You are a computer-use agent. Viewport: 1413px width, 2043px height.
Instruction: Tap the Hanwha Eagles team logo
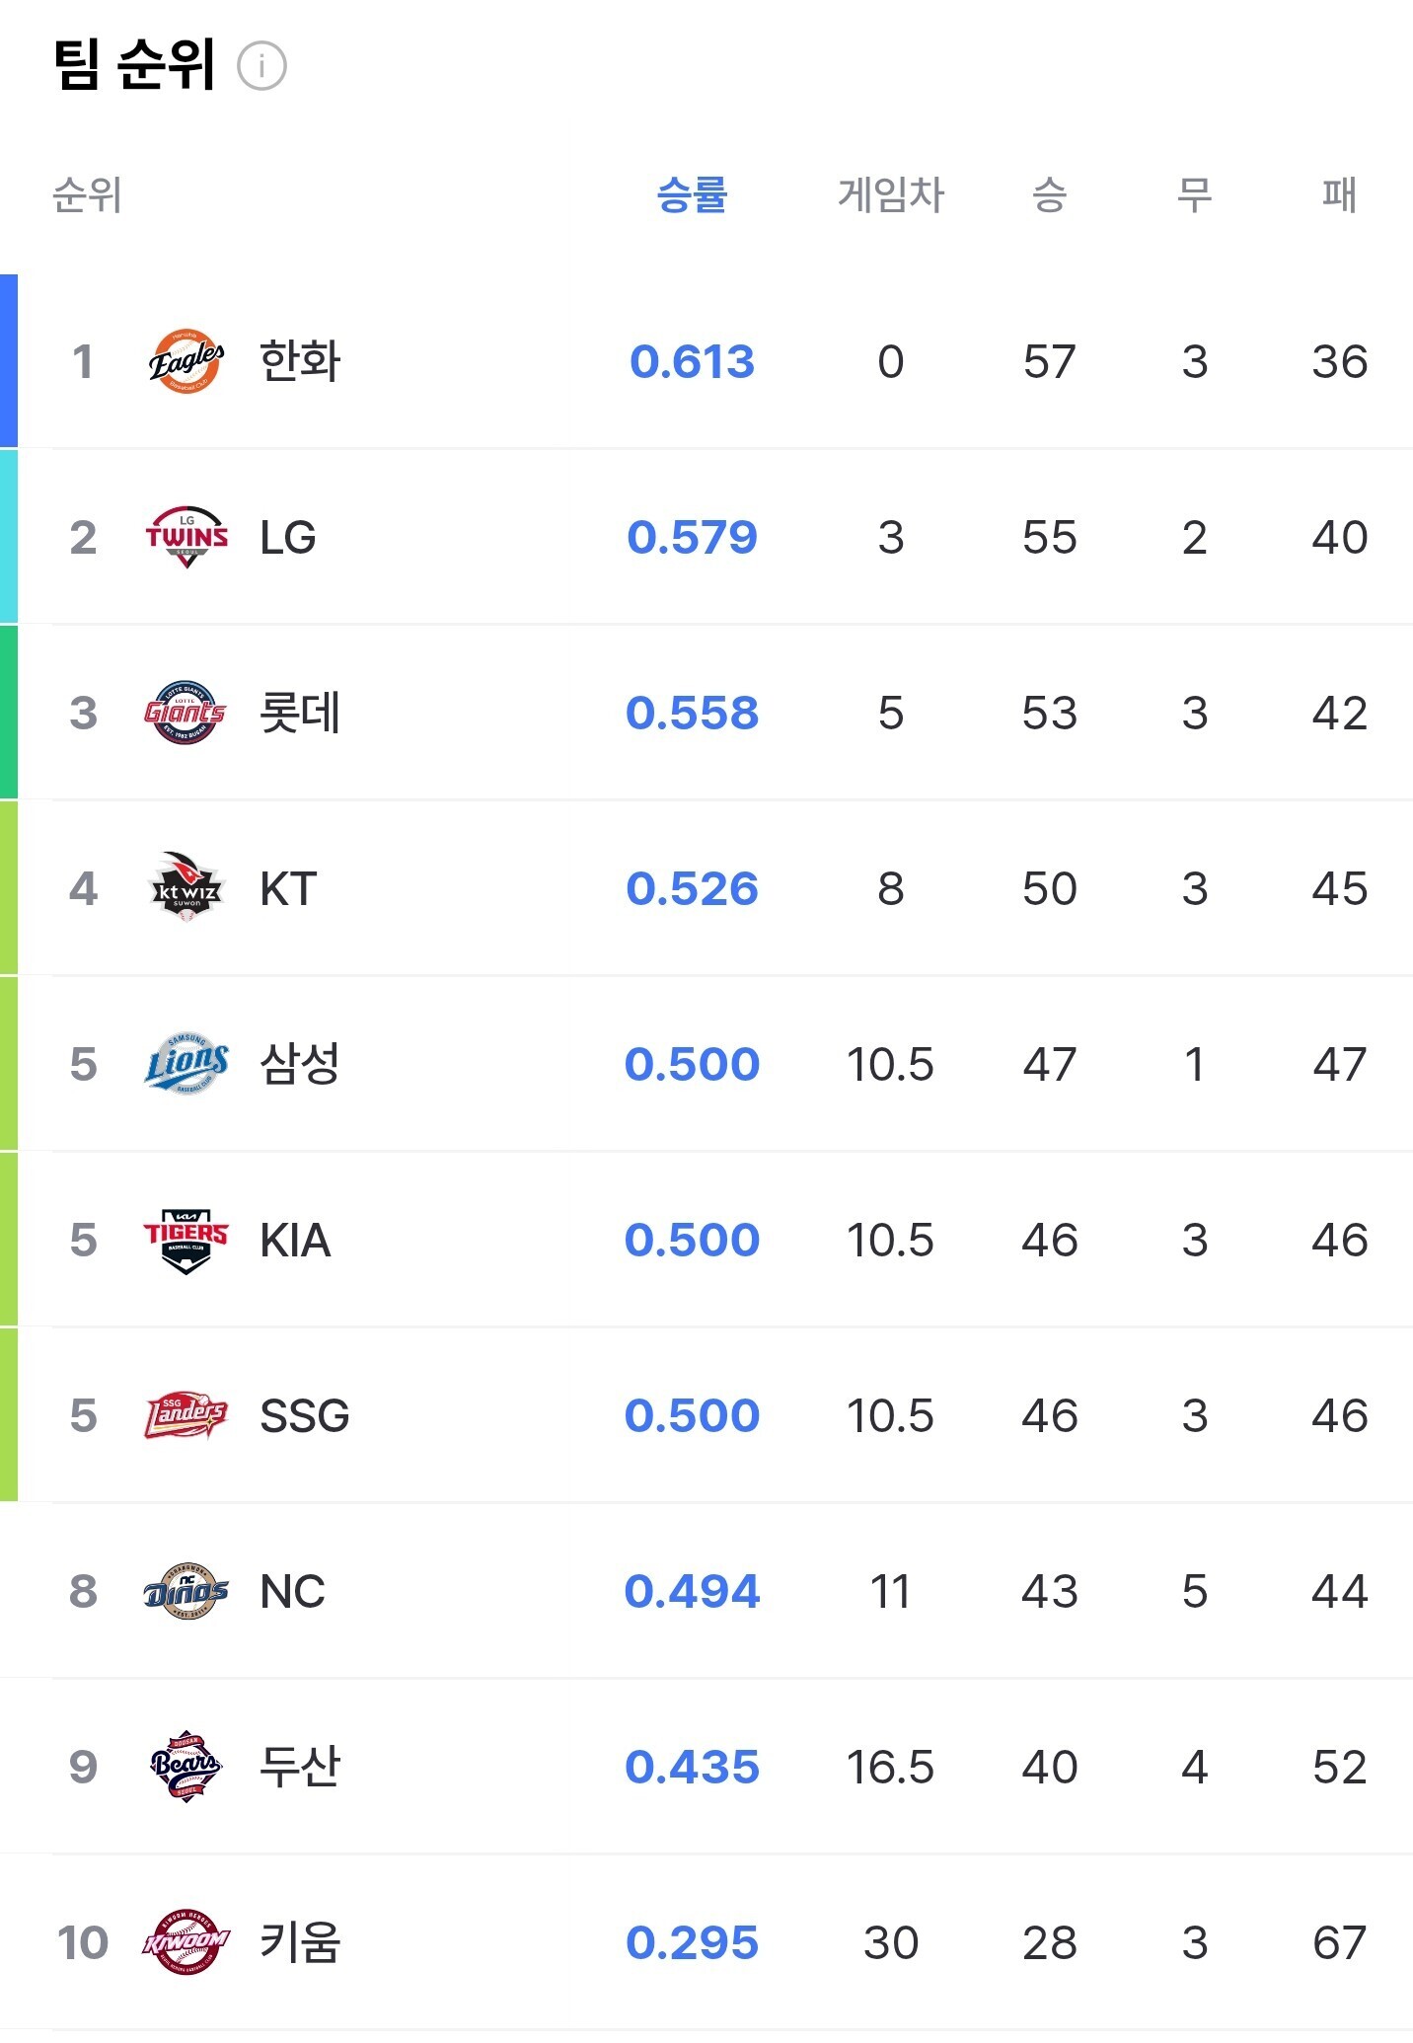click(186, 361)
